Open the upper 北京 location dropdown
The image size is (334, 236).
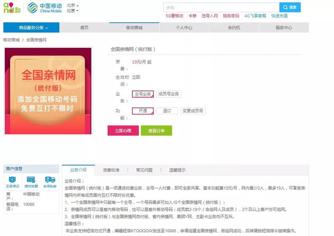pyautogui.click(x=73, y=5)
